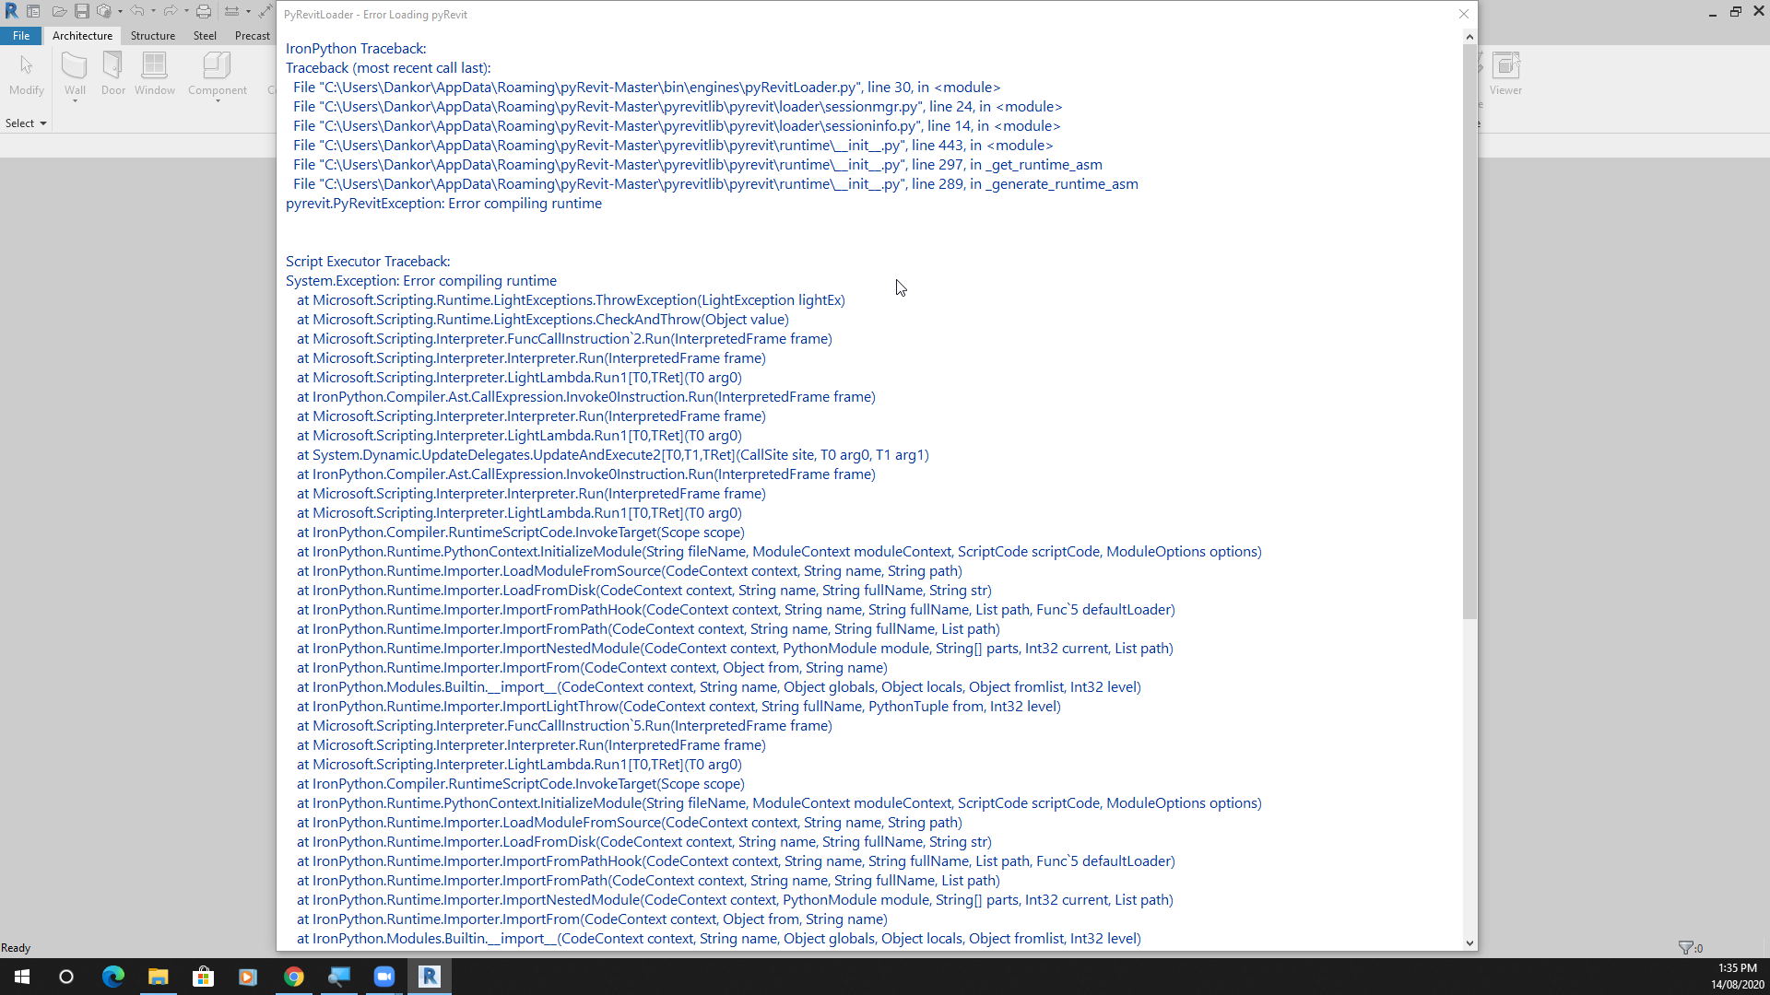Open the Undo history dropdown arrow
Screen dimensions: 1770x995
(153, 11)
